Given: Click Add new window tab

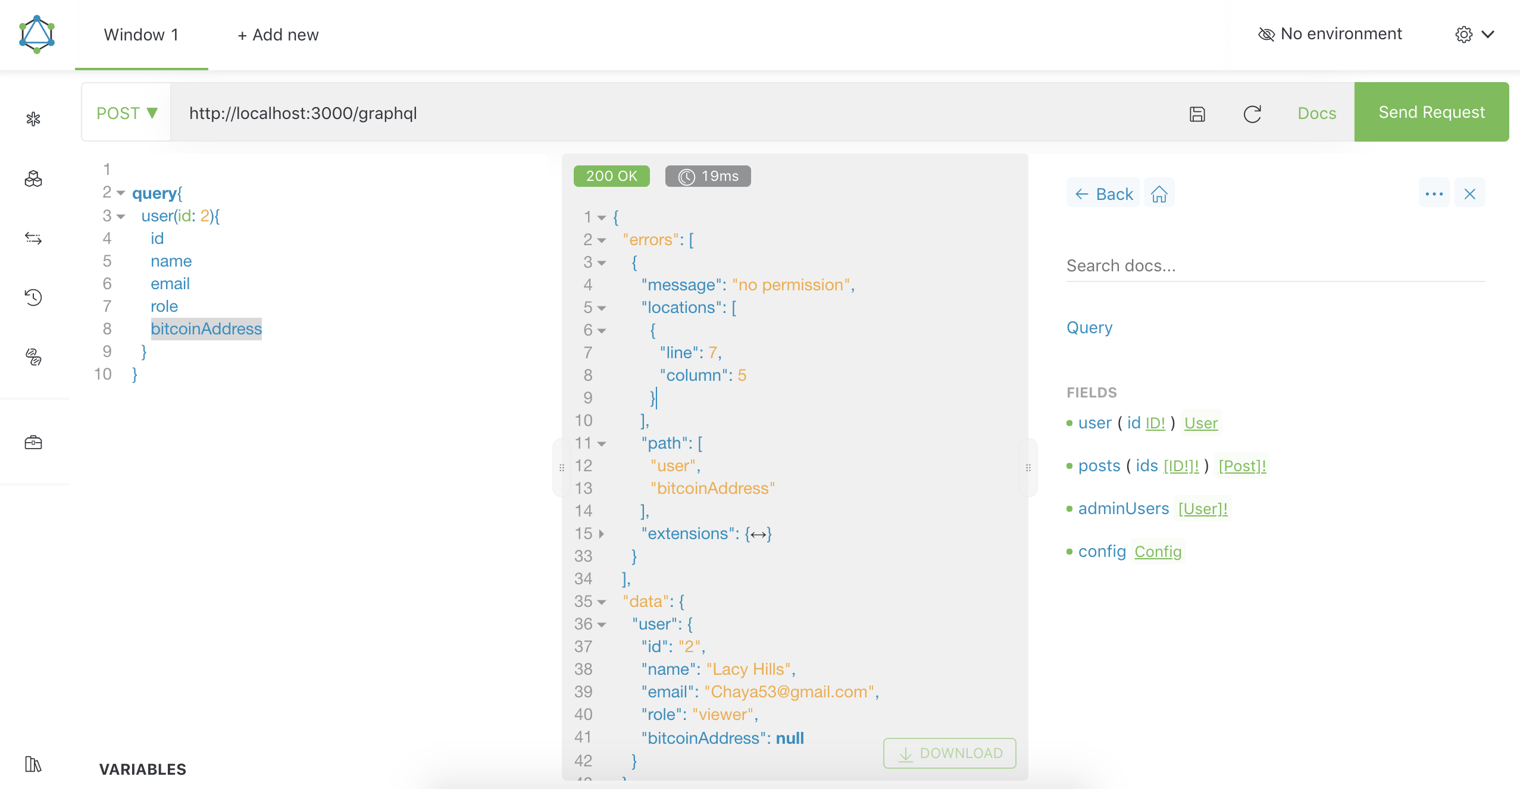Looking at the screenshot, I should (x=278, y=35).
